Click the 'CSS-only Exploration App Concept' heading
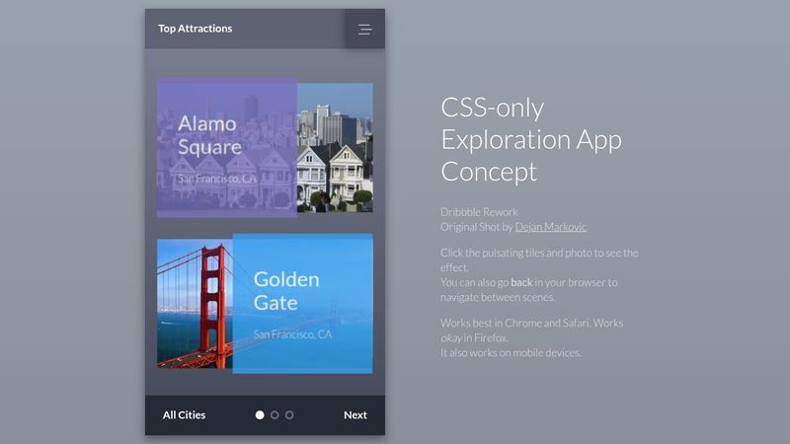 pos(531,139)
